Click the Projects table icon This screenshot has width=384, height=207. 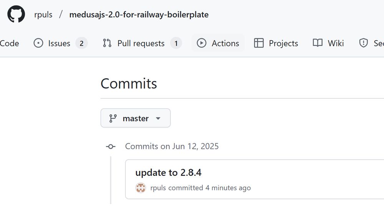259,43
